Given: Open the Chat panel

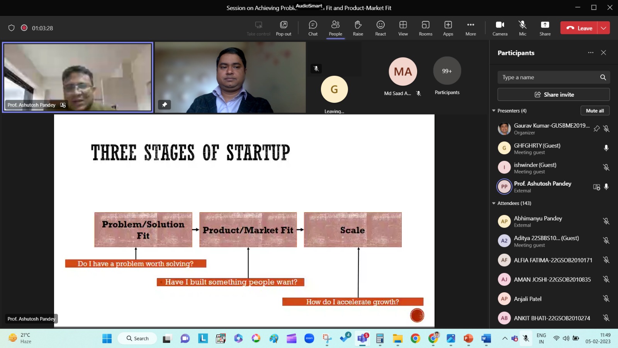Looking at the screenshot, I should click(313, 28).
